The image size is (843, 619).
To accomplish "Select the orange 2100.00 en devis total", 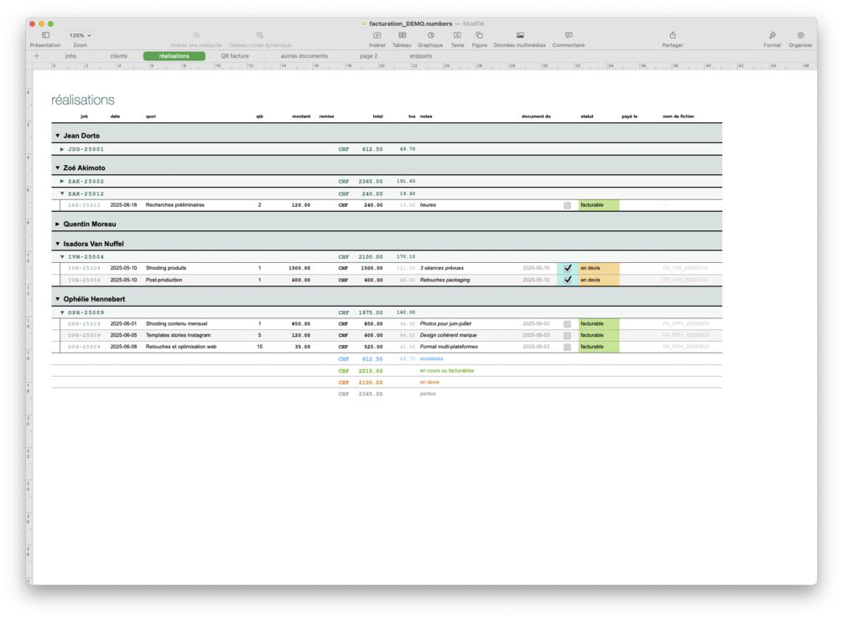I will pyautogui.click(x=371, y=382).
